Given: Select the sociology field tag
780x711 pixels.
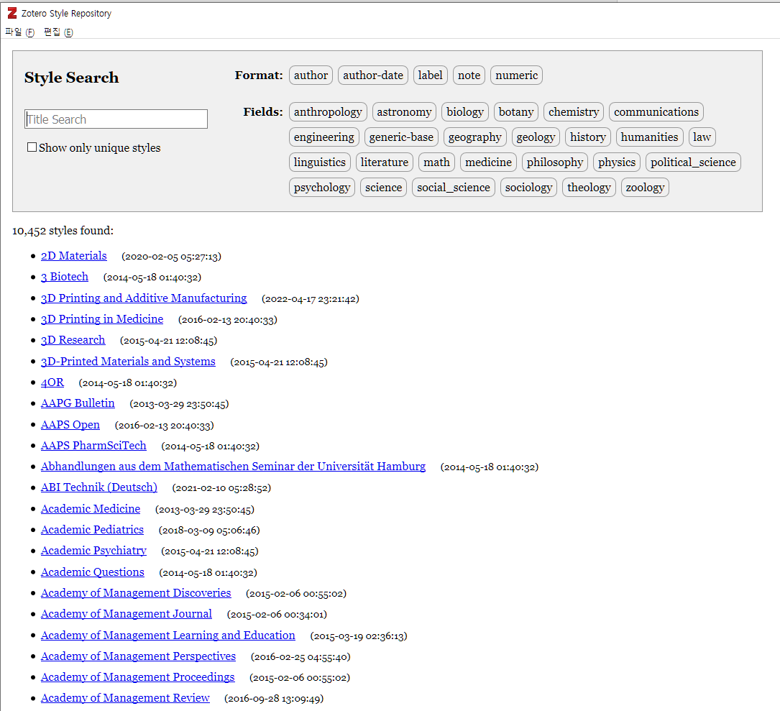Looking at the screenshot, I should pos(528,187).
